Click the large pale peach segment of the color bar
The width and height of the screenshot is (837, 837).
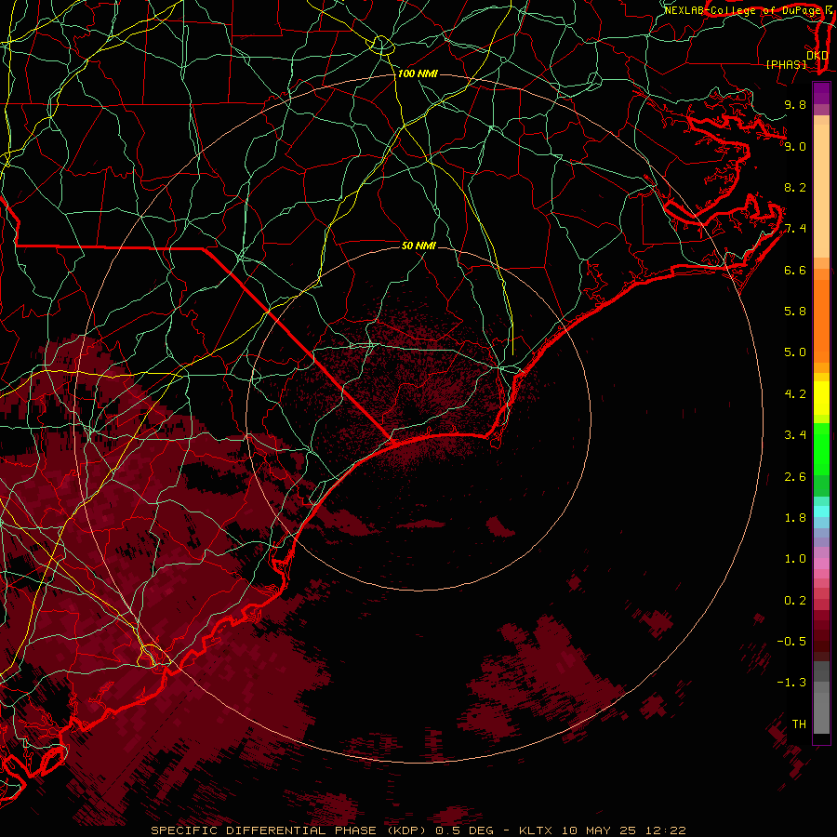click(821, 191)
